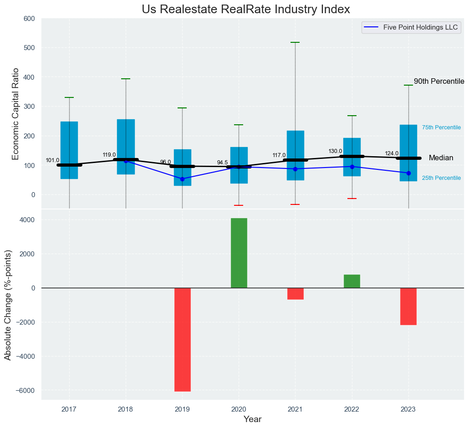Select the large red 2019 change bar

(182, 339)
